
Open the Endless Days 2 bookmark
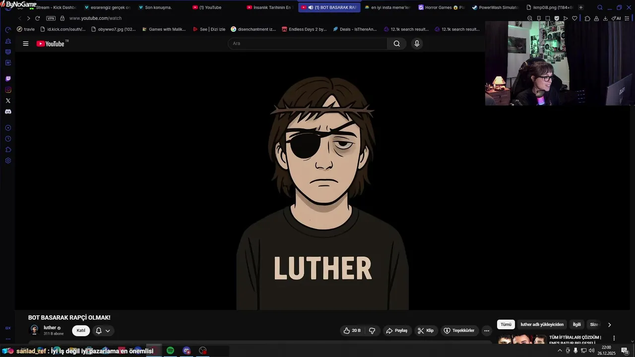[x=304, y=29]
